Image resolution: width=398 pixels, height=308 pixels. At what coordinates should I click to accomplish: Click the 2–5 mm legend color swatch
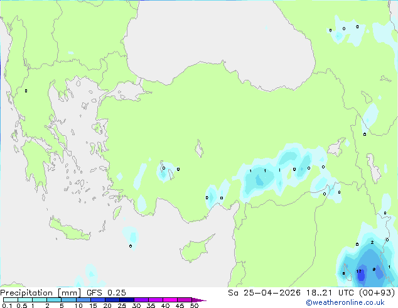point(54,300)
